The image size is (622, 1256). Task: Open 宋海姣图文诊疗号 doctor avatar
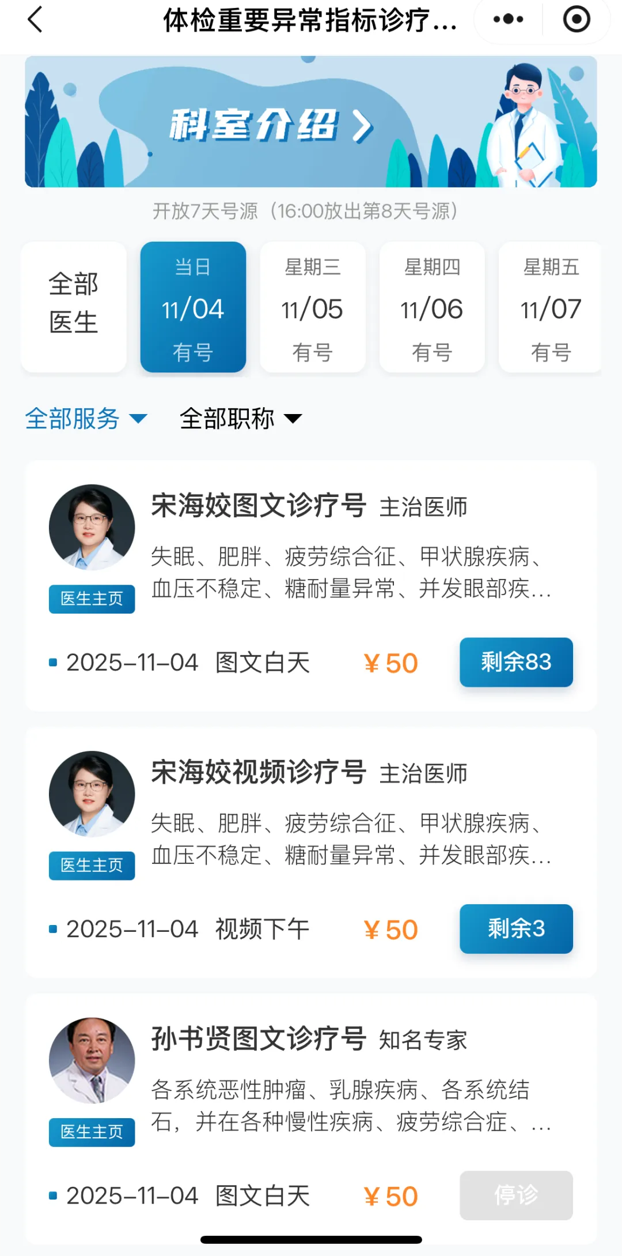pos(92,527)
